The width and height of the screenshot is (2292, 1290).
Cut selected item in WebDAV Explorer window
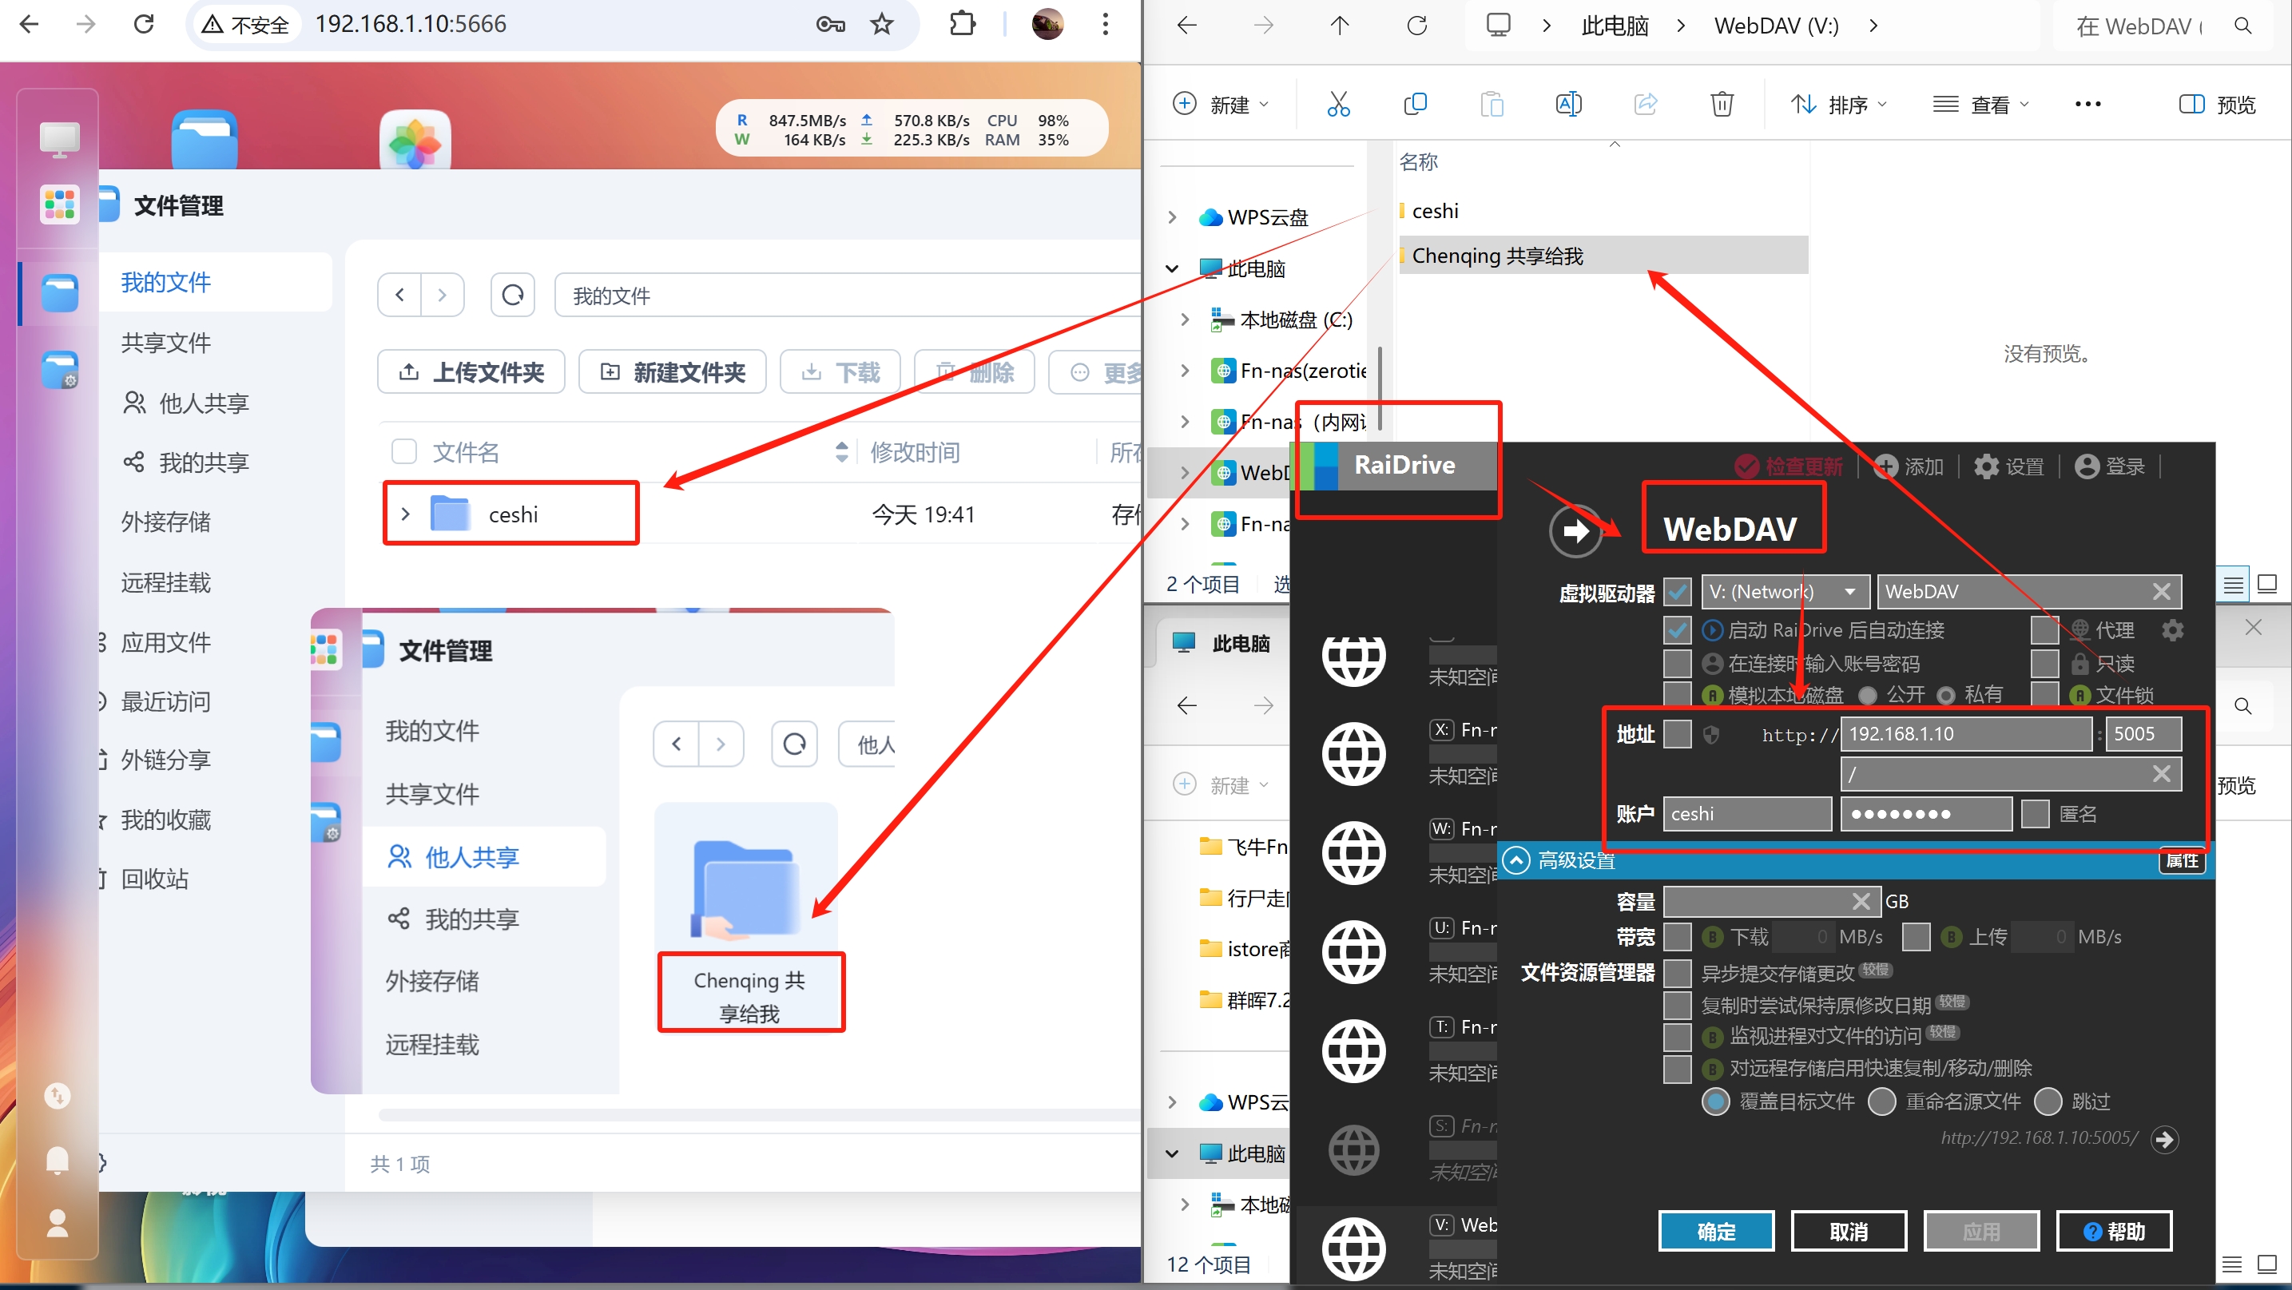[1338, 104]
